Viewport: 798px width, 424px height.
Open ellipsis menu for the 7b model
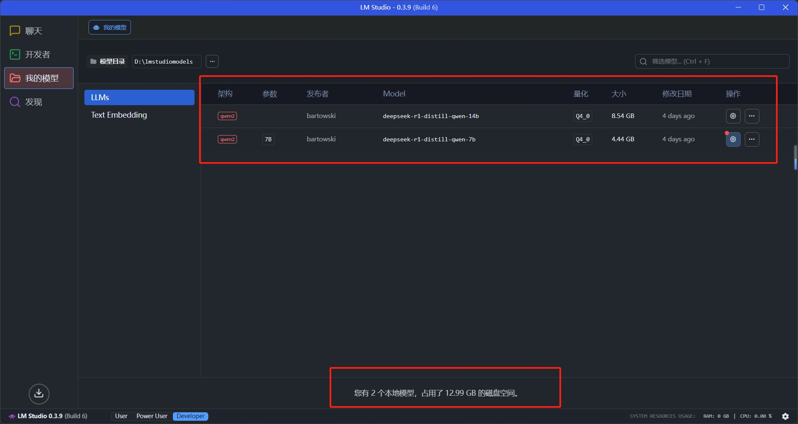[752, 140]
